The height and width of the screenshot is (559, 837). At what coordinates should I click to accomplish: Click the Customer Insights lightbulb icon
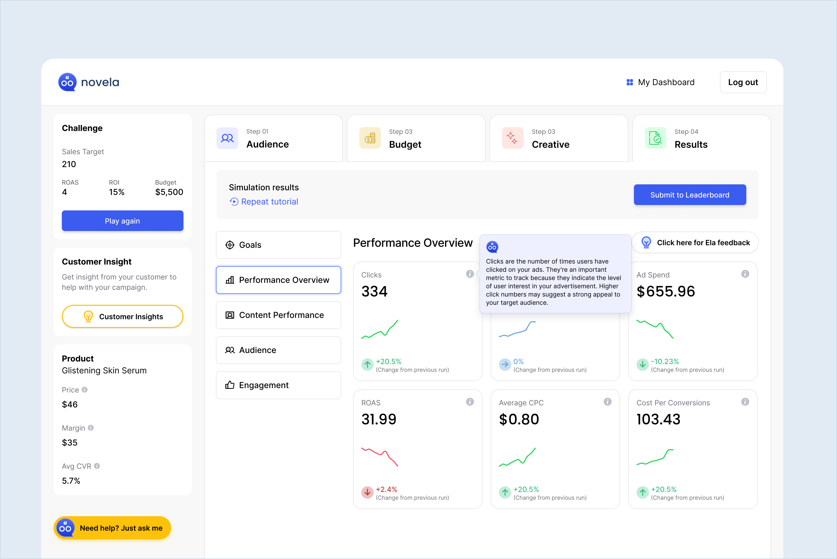coord(88,316)
